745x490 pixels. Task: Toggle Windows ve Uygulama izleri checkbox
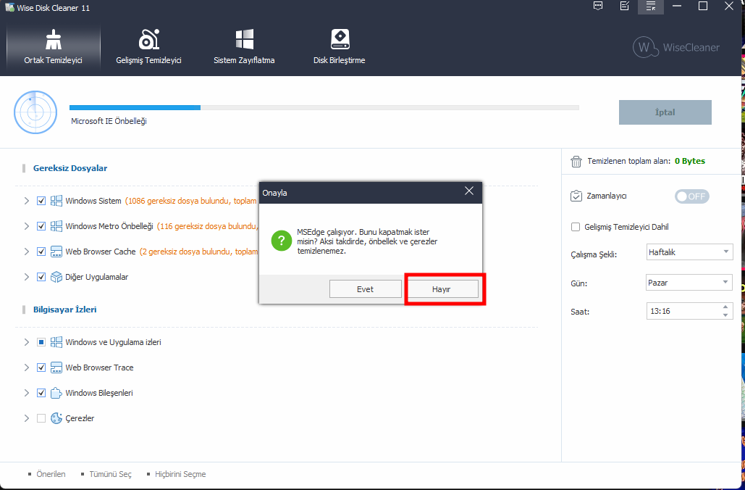click(41, 342)
